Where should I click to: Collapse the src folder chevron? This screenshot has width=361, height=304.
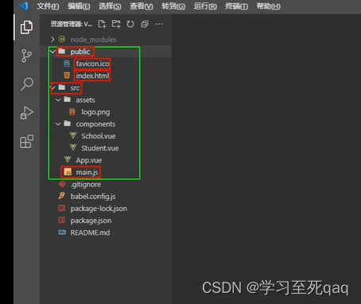[x=53, y=88]
